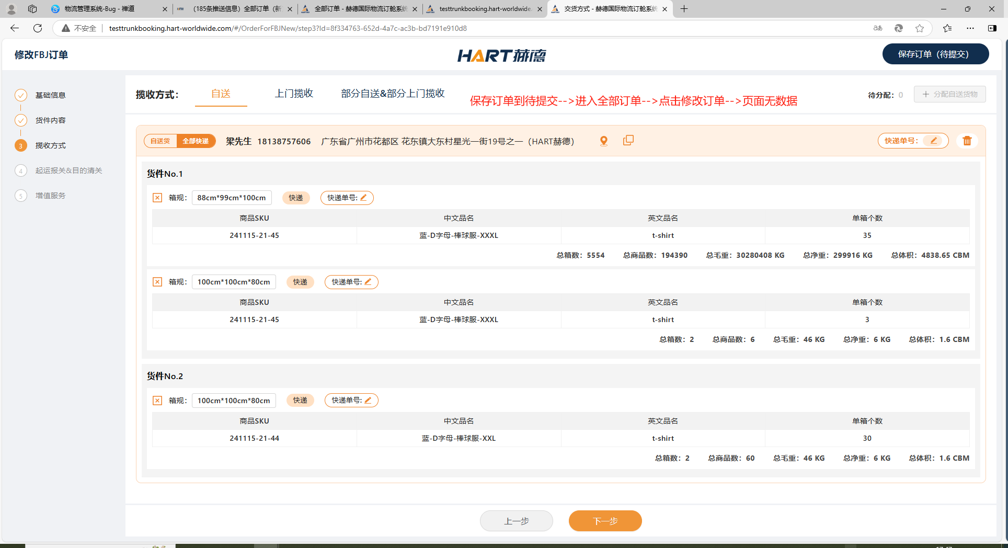Screen dimensions: 1008x548
Task: Switch to 部分自送&部分上门揽收 tab
Action: click(x=393, y=94)
